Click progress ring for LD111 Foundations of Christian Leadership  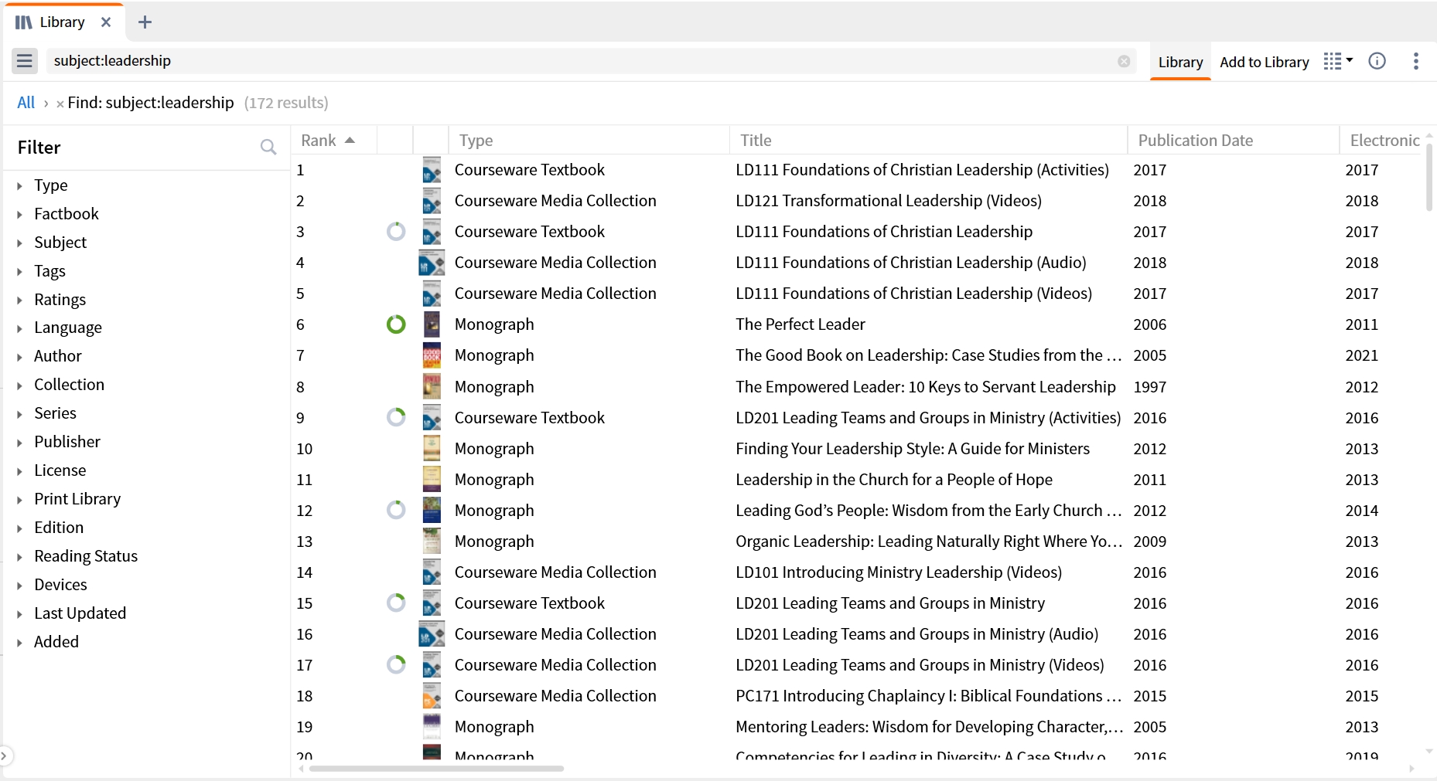[396, 232]
